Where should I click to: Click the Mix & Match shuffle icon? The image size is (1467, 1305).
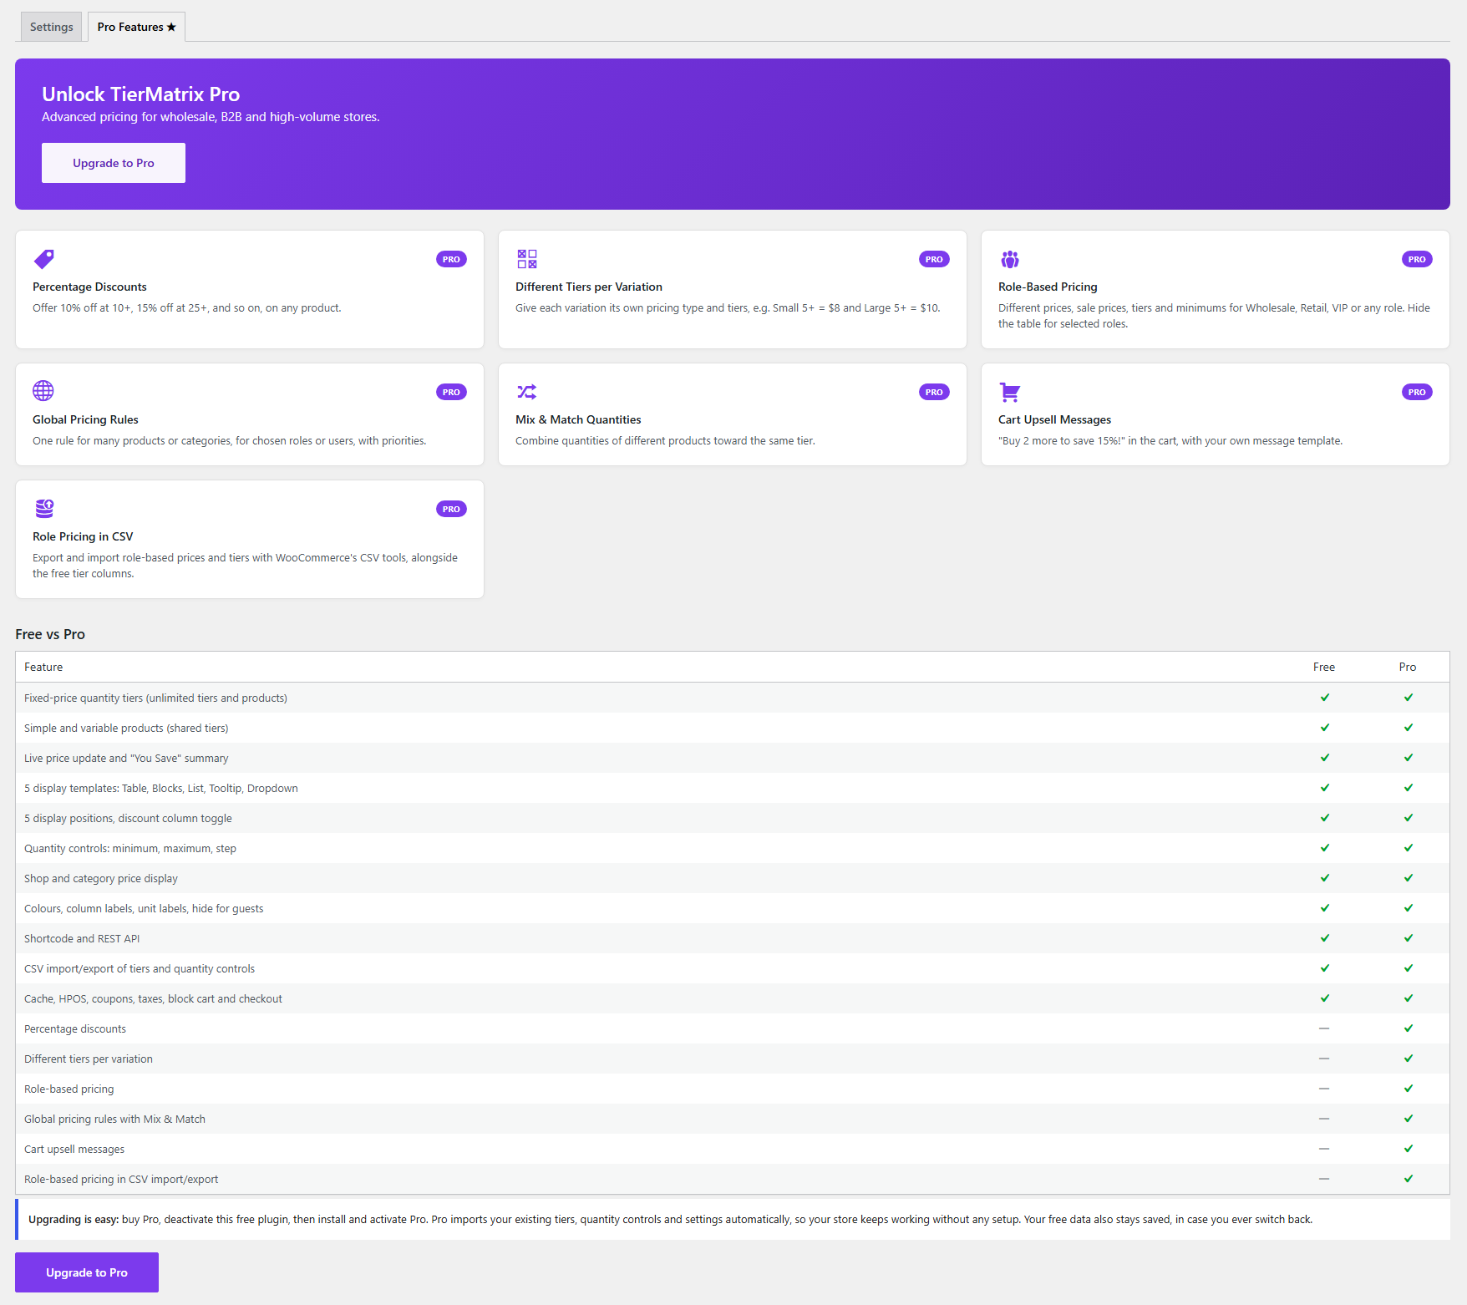(526, 391)
